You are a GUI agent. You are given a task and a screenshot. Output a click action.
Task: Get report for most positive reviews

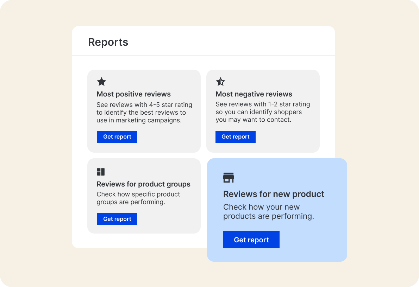tap(117, 137)
